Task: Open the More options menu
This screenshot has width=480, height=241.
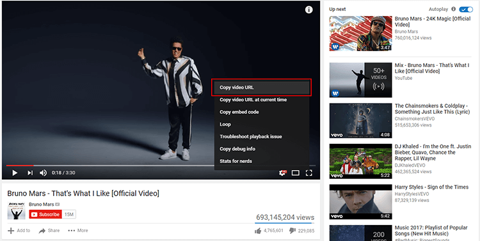Action: pyautogui.click(x=78, y=231)
